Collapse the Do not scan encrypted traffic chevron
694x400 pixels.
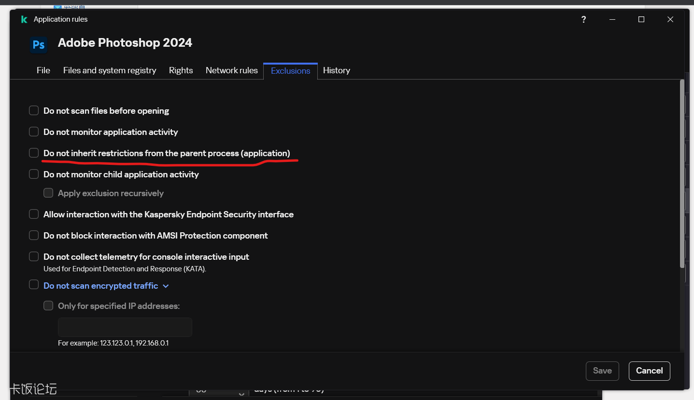(166, 286)
